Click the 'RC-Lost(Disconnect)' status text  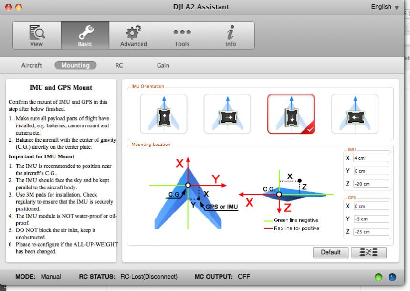click(x=149, y=276)
